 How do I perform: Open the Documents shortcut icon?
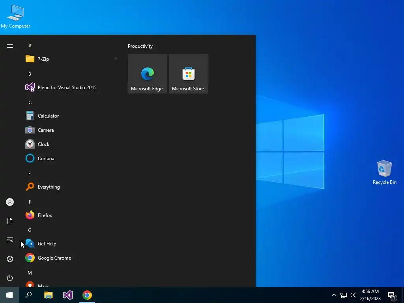(10, 221)
